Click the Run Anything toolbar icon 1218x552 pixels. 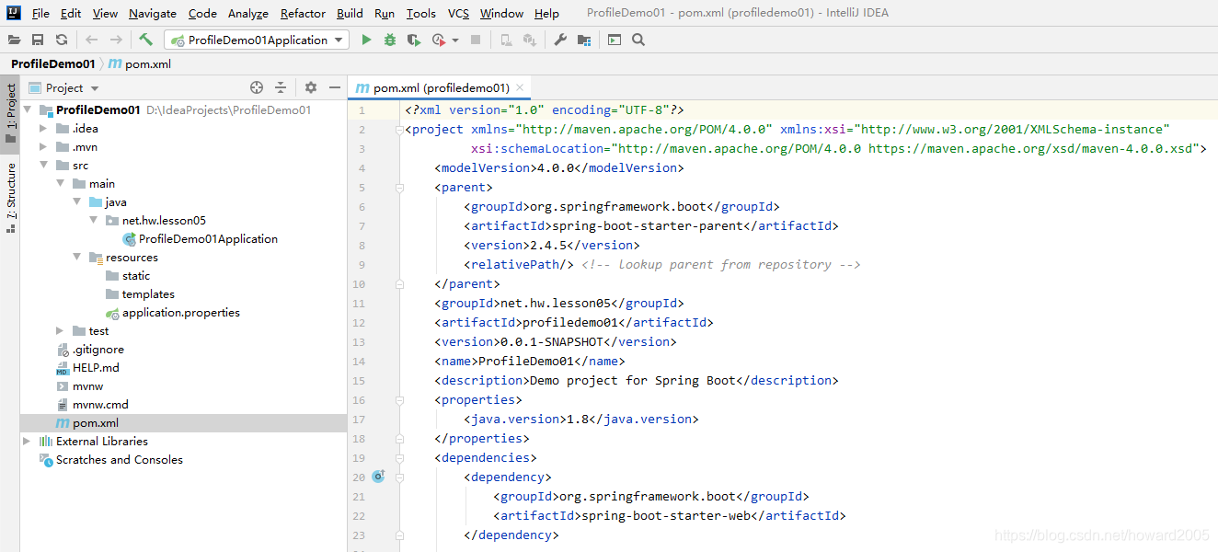615,40
